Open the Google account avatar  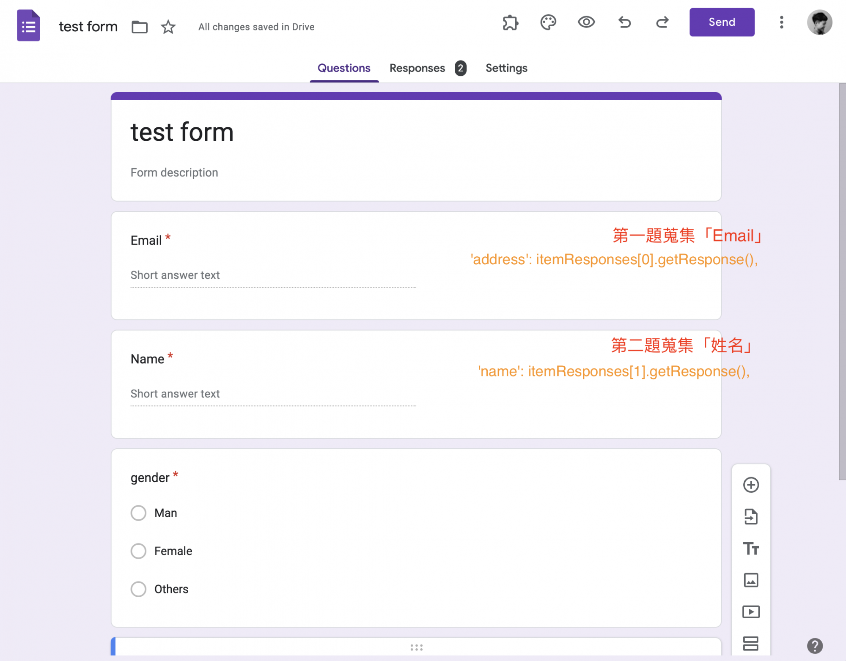pos(819,22)
